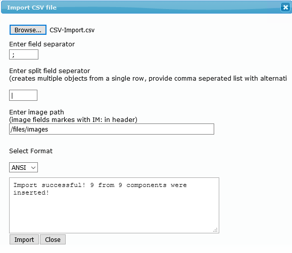Click the Import successful message text
292x253 pixels.
pyautogui.click(x=100, y=188)
